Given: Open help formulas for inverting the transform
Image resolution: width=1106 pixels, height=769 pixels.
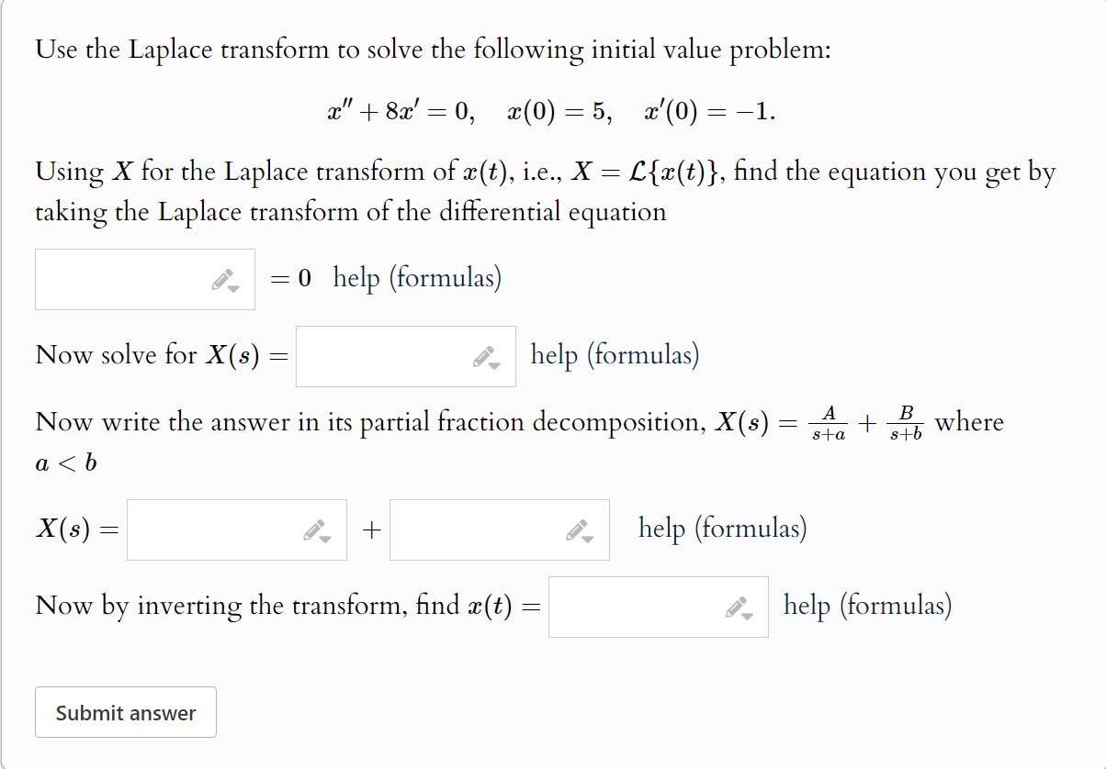Looking at the screenshot, I should tap(867, 606).
